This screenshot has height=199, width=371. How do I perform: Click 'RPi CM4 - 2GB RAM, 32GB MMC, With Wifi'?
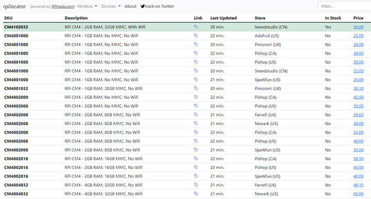(x=105, y=27)
